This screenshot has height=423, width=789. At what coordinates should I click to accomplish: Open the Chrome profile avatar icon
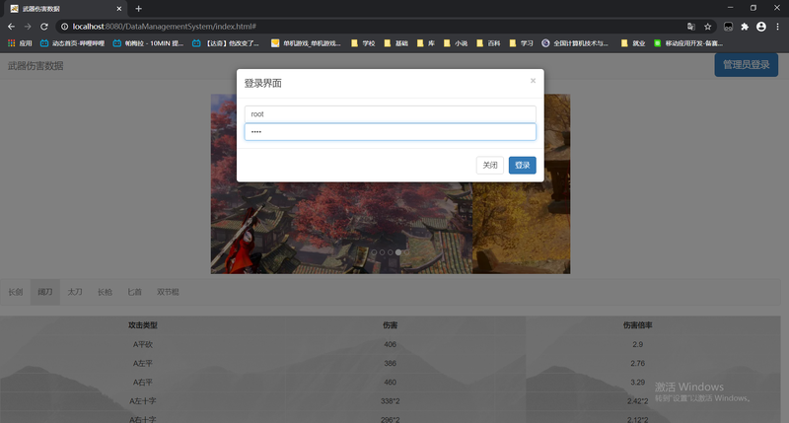[x=761, y=27]
